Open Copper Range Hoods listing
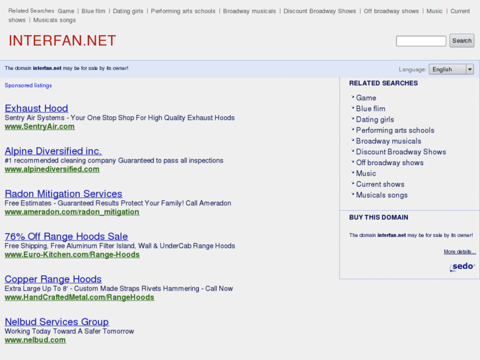480x360 pixels. (x=53, y=279)
